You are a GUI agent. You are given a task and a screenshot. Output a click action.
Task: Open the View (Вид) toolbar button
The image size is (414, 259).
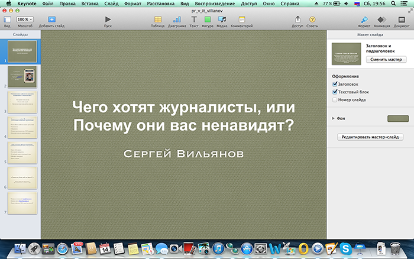click(7, 20)
